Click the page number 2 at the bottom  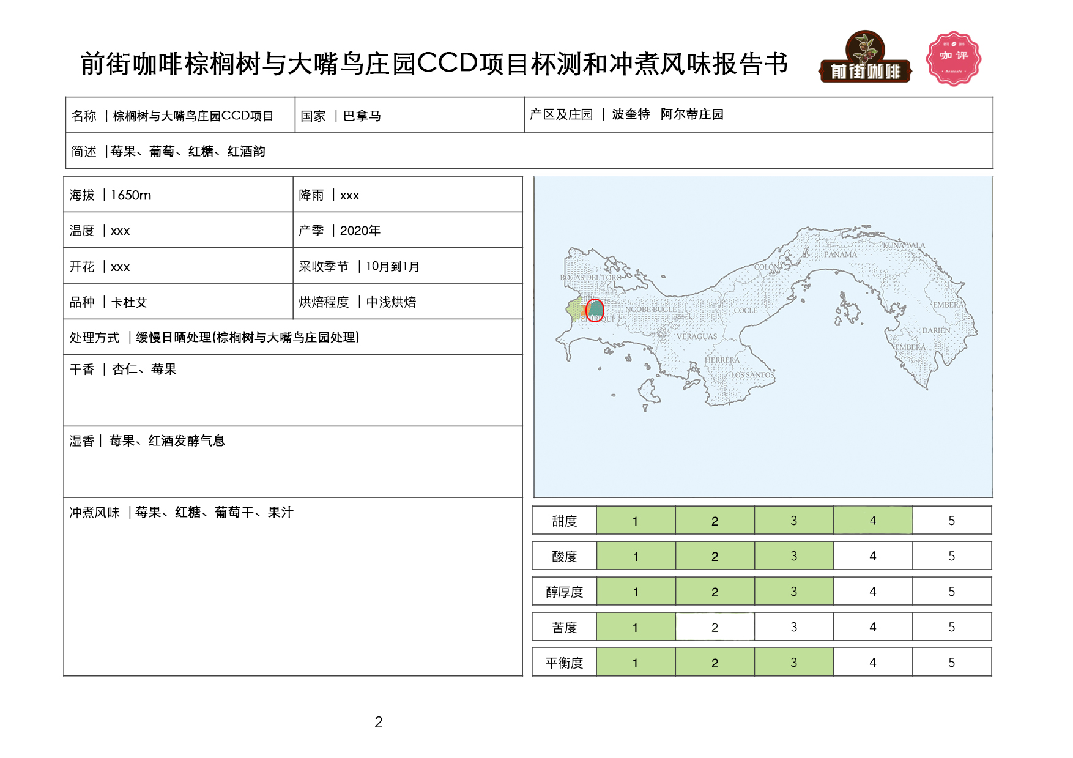[x=378, y=723]
